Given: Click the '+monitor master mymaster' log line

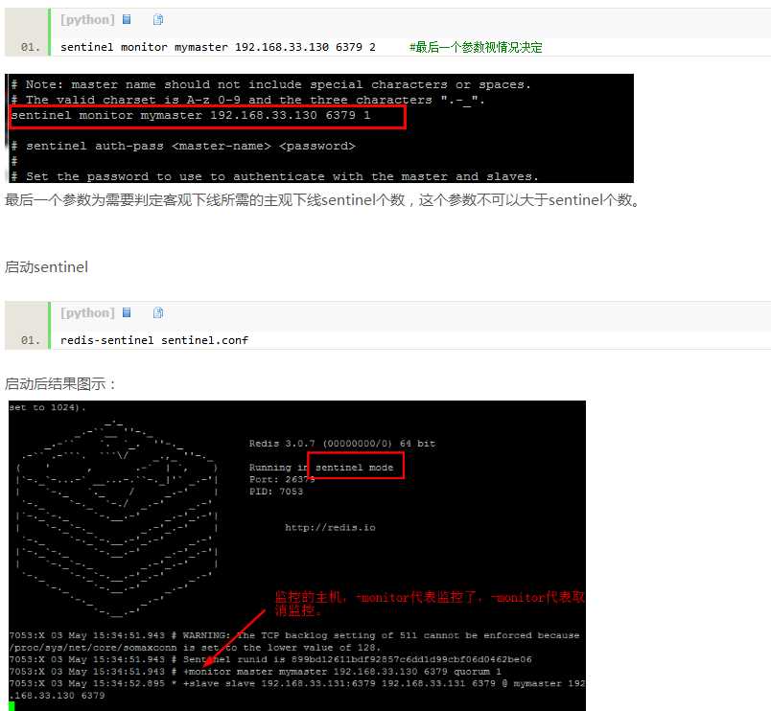Looking at the screenshot, I should [x=255, y=671].
